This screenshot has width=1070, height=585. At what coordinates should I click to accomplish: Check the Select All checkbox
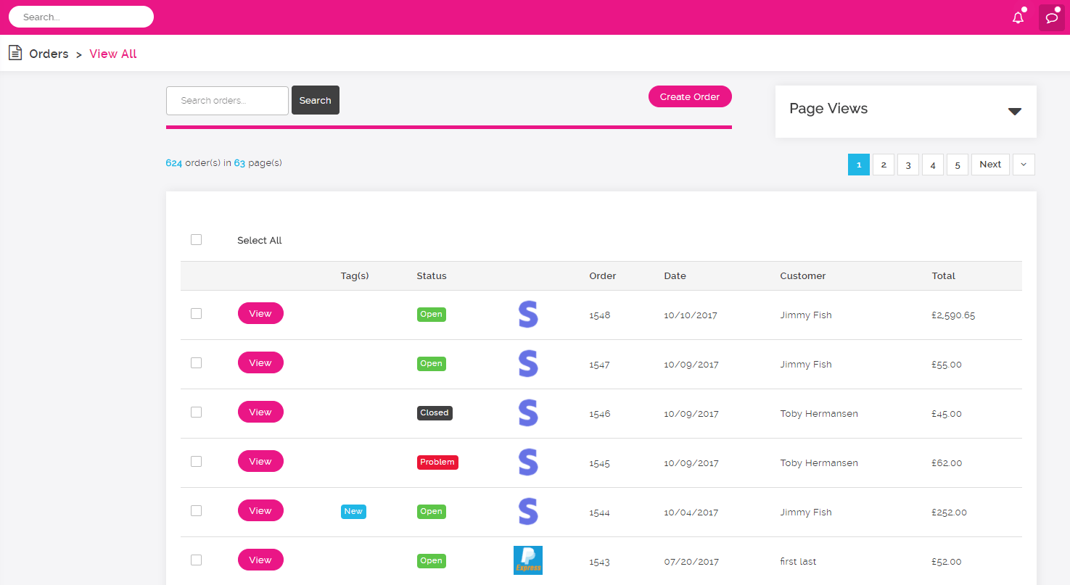pos(196,239)
